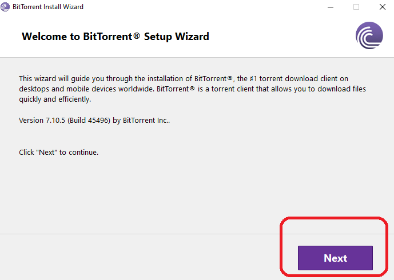Click the 'quickly and efficiently.' text line
The height and width of the screenshot is (280, 394).
[55, 99]
